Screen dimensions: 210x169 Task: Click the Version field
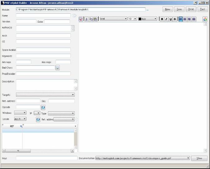(26, 21)
